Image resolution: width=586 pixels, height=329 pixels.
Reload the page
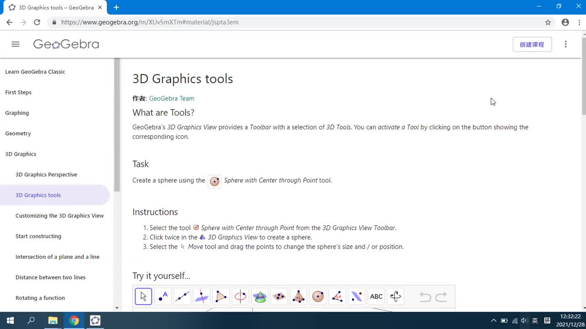click(x=37, y=22)
